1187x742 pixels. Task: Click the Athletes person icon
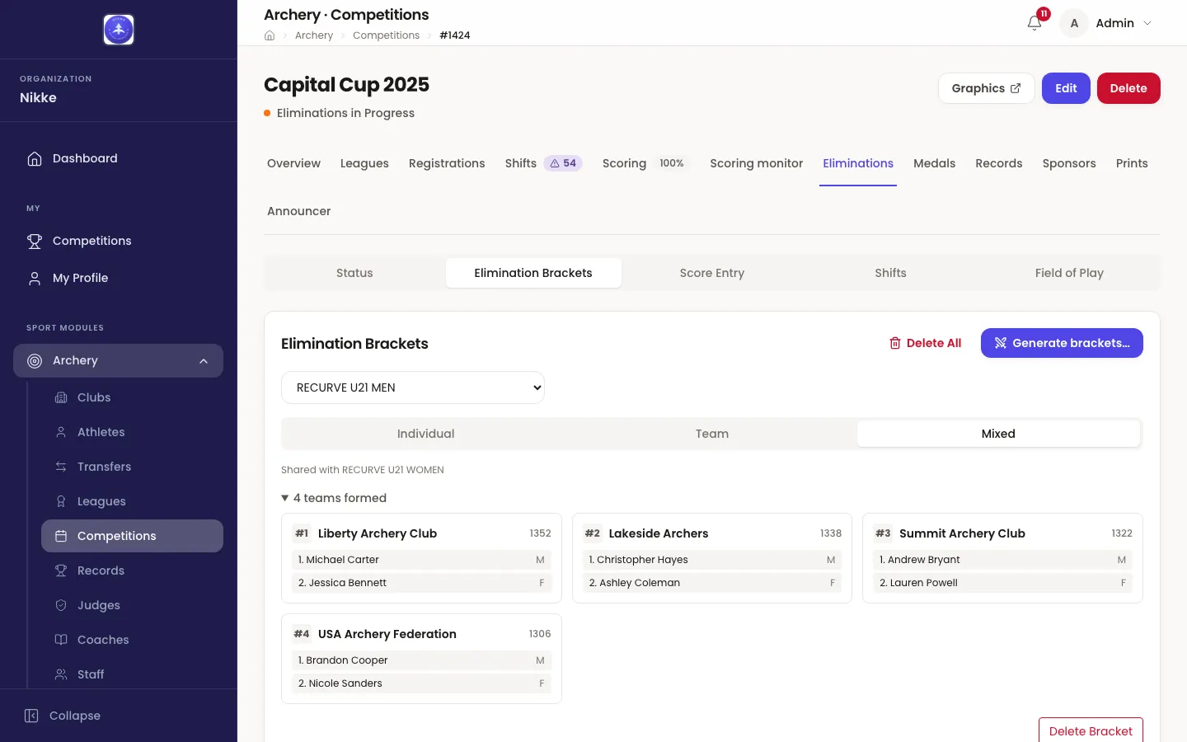(61, 432)
